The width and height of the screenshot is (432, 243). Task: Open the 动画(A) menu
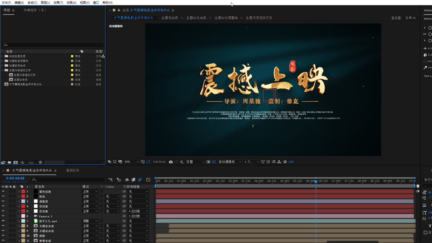click(71, 2)
